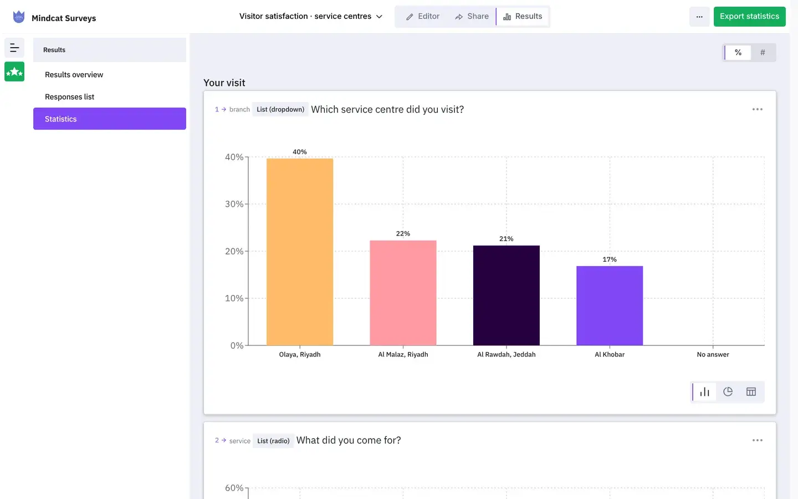Click the "Al Khobar" axis label
The height and width of the screenshot is (499, 798).
pos(610,355)
